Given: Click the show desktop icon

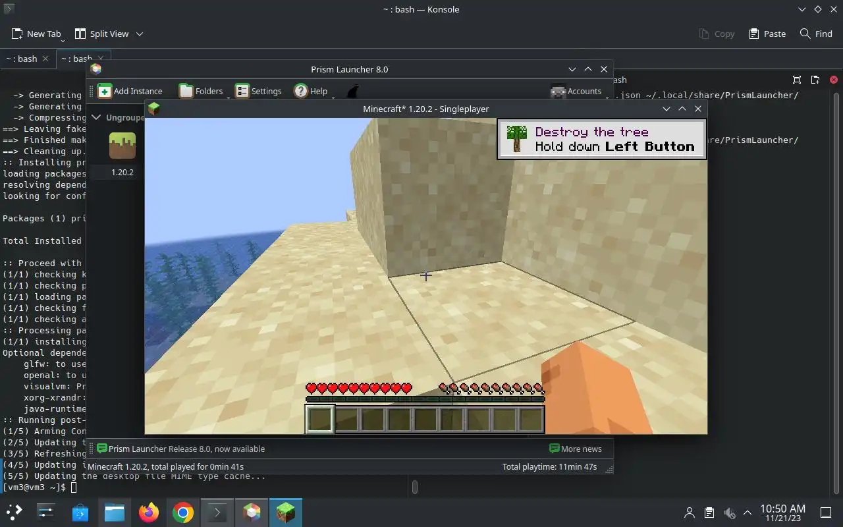Looking at the screenshot, I should click(826, 513).
